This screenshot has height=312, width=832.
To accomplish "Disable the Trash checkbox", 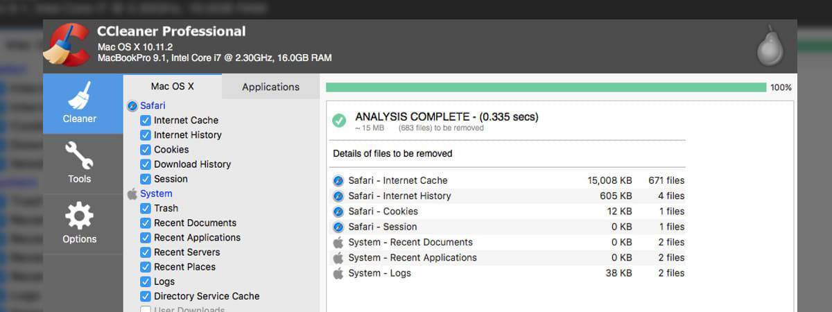I will [145, 208].
